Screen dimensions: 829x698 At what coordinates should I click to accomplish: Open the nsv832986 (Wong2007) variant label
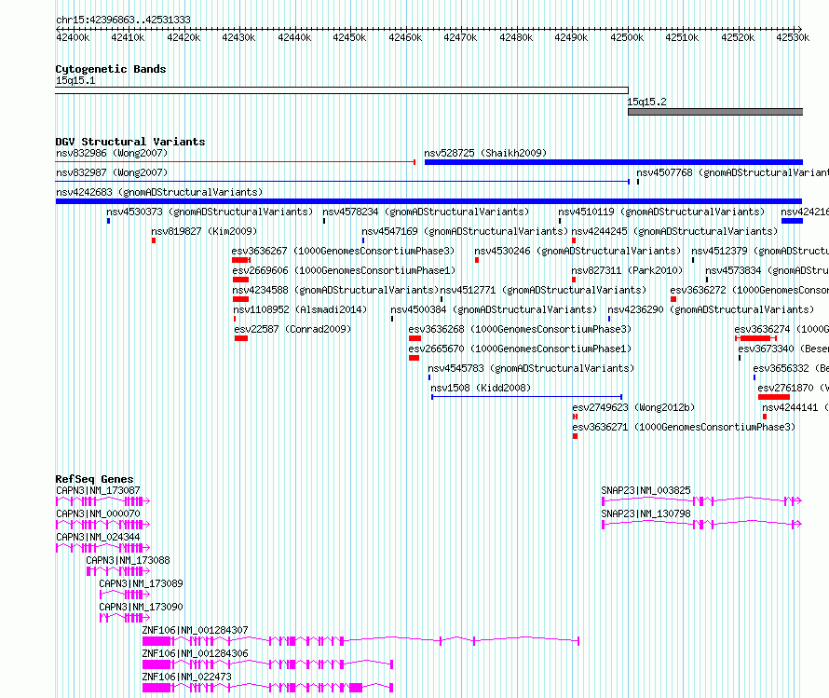click(112, 154)
